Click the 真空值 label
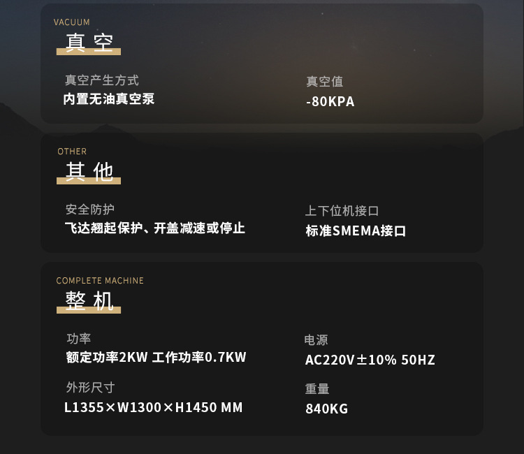The height and width of the screenshot is (454, 524). [324, 82]
